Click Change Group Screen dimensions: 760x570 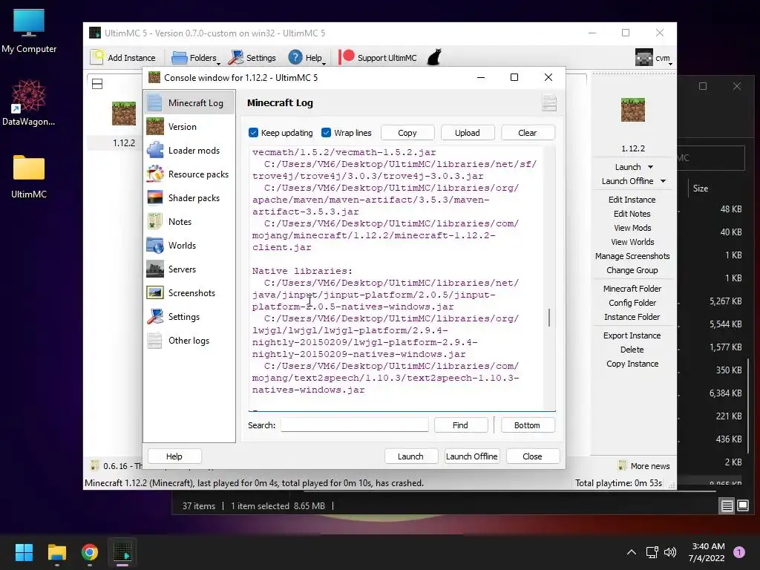(x=632, y=270)
